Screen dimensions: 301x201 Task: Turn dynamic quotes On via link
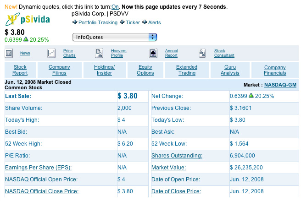[115, 7]
